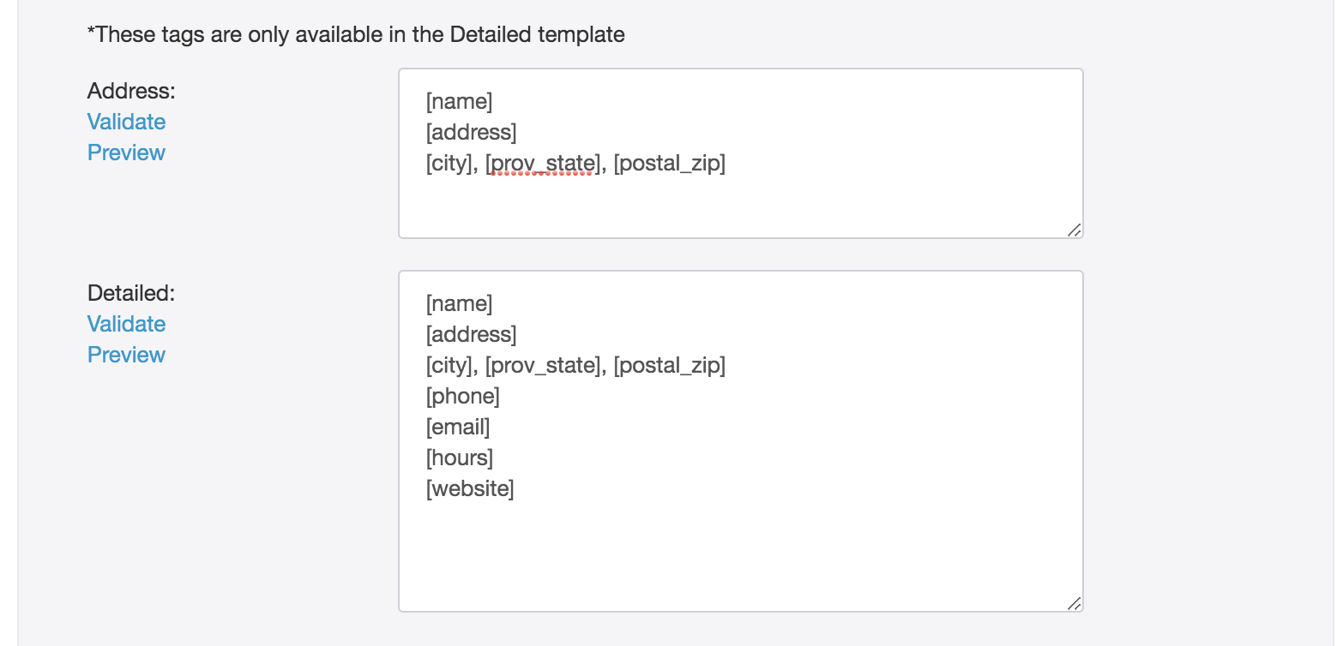1343x646 pixels.
Task: Grab the Detailed textarea resize handle
Action: pyautogui.click(x=1074, y=603)
